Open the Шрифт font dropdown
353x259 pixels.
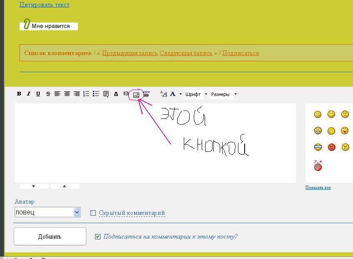pyautogui.click(x=196, y=94)
